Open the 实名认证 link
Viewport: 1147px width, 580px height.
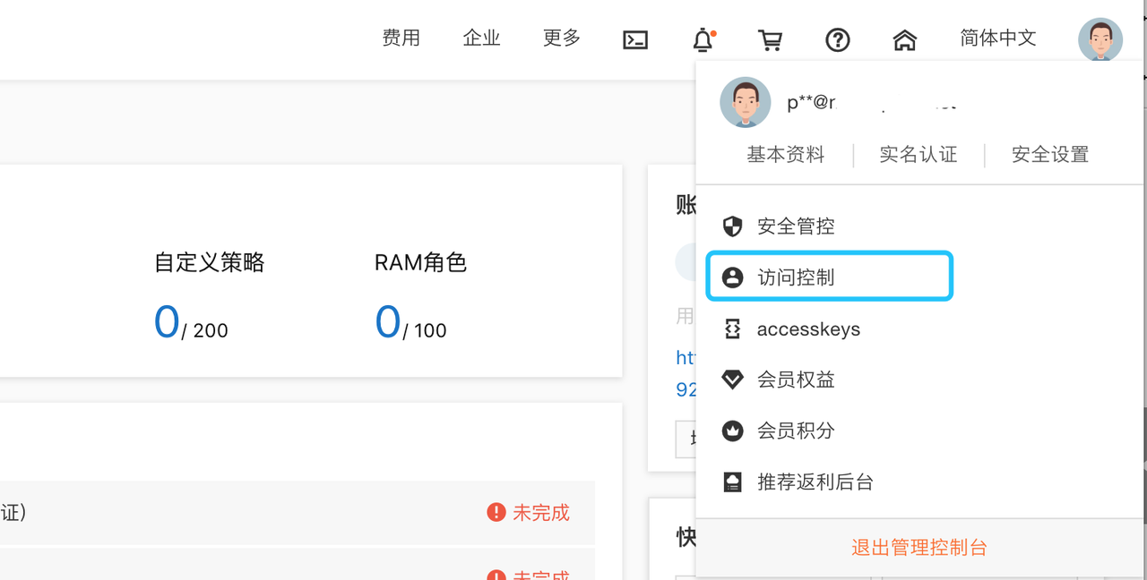pos(918,154)
